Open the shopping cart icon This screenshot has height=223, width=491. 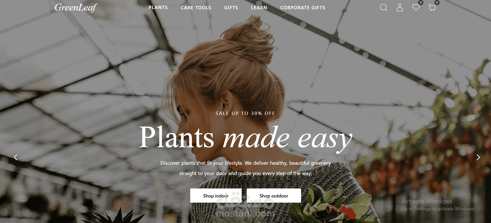(432, 7)
